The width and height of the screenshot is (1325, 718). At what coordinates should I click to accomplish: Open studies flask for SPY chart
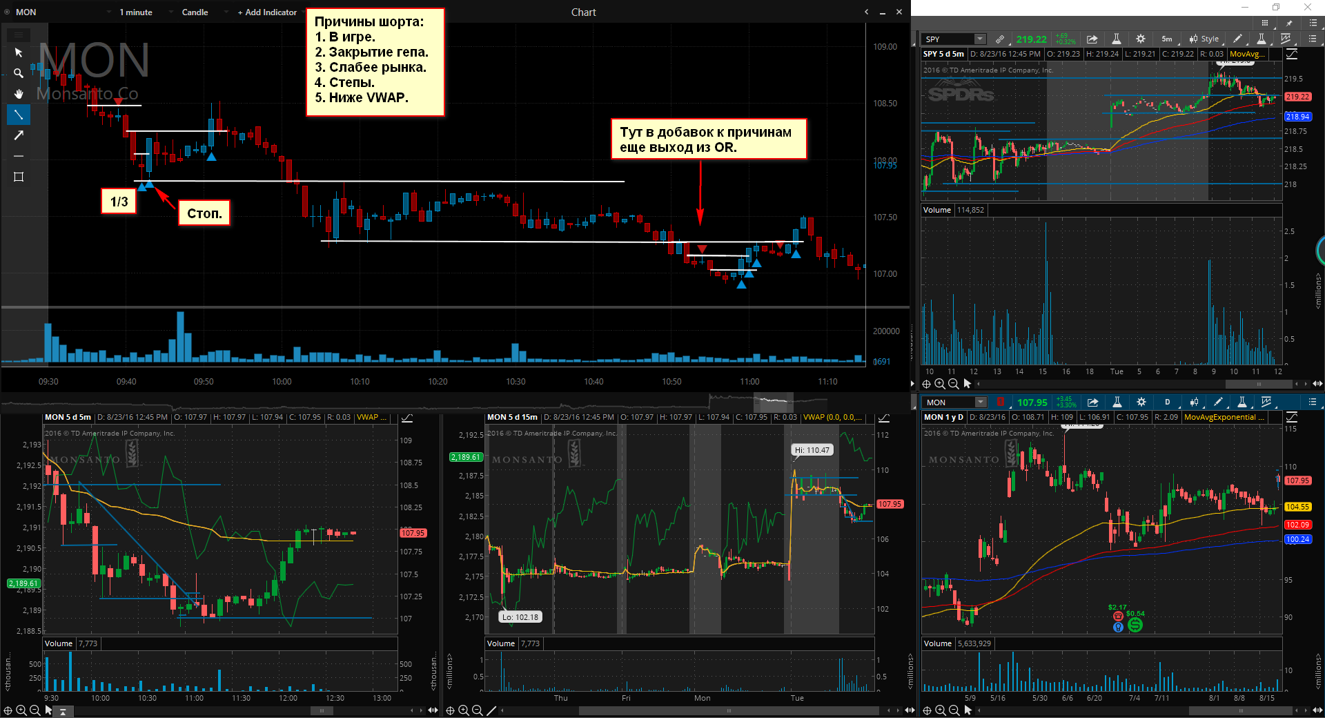(x=1117, y=39)
